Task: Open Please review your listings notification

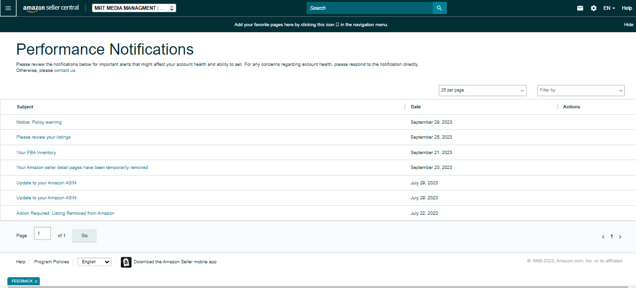Action: point(43,137)
